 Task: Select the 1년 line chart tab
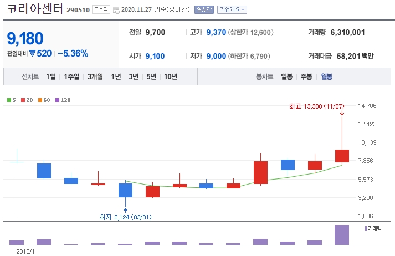click(x=116, y=76)
